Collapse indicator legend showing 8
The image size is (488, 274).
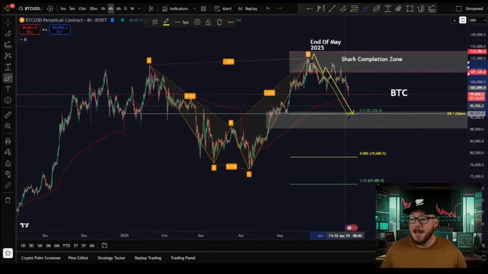coord(23,40)
